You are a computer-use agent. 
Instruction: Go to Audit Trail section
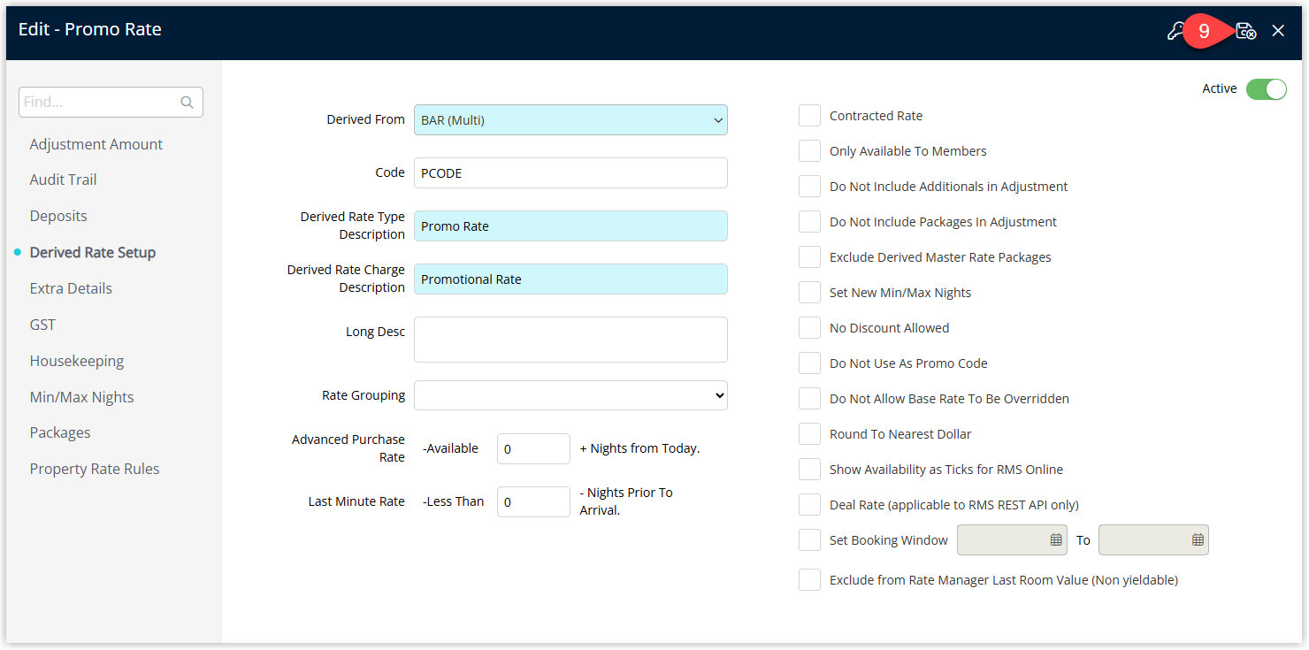coord(63,180)
